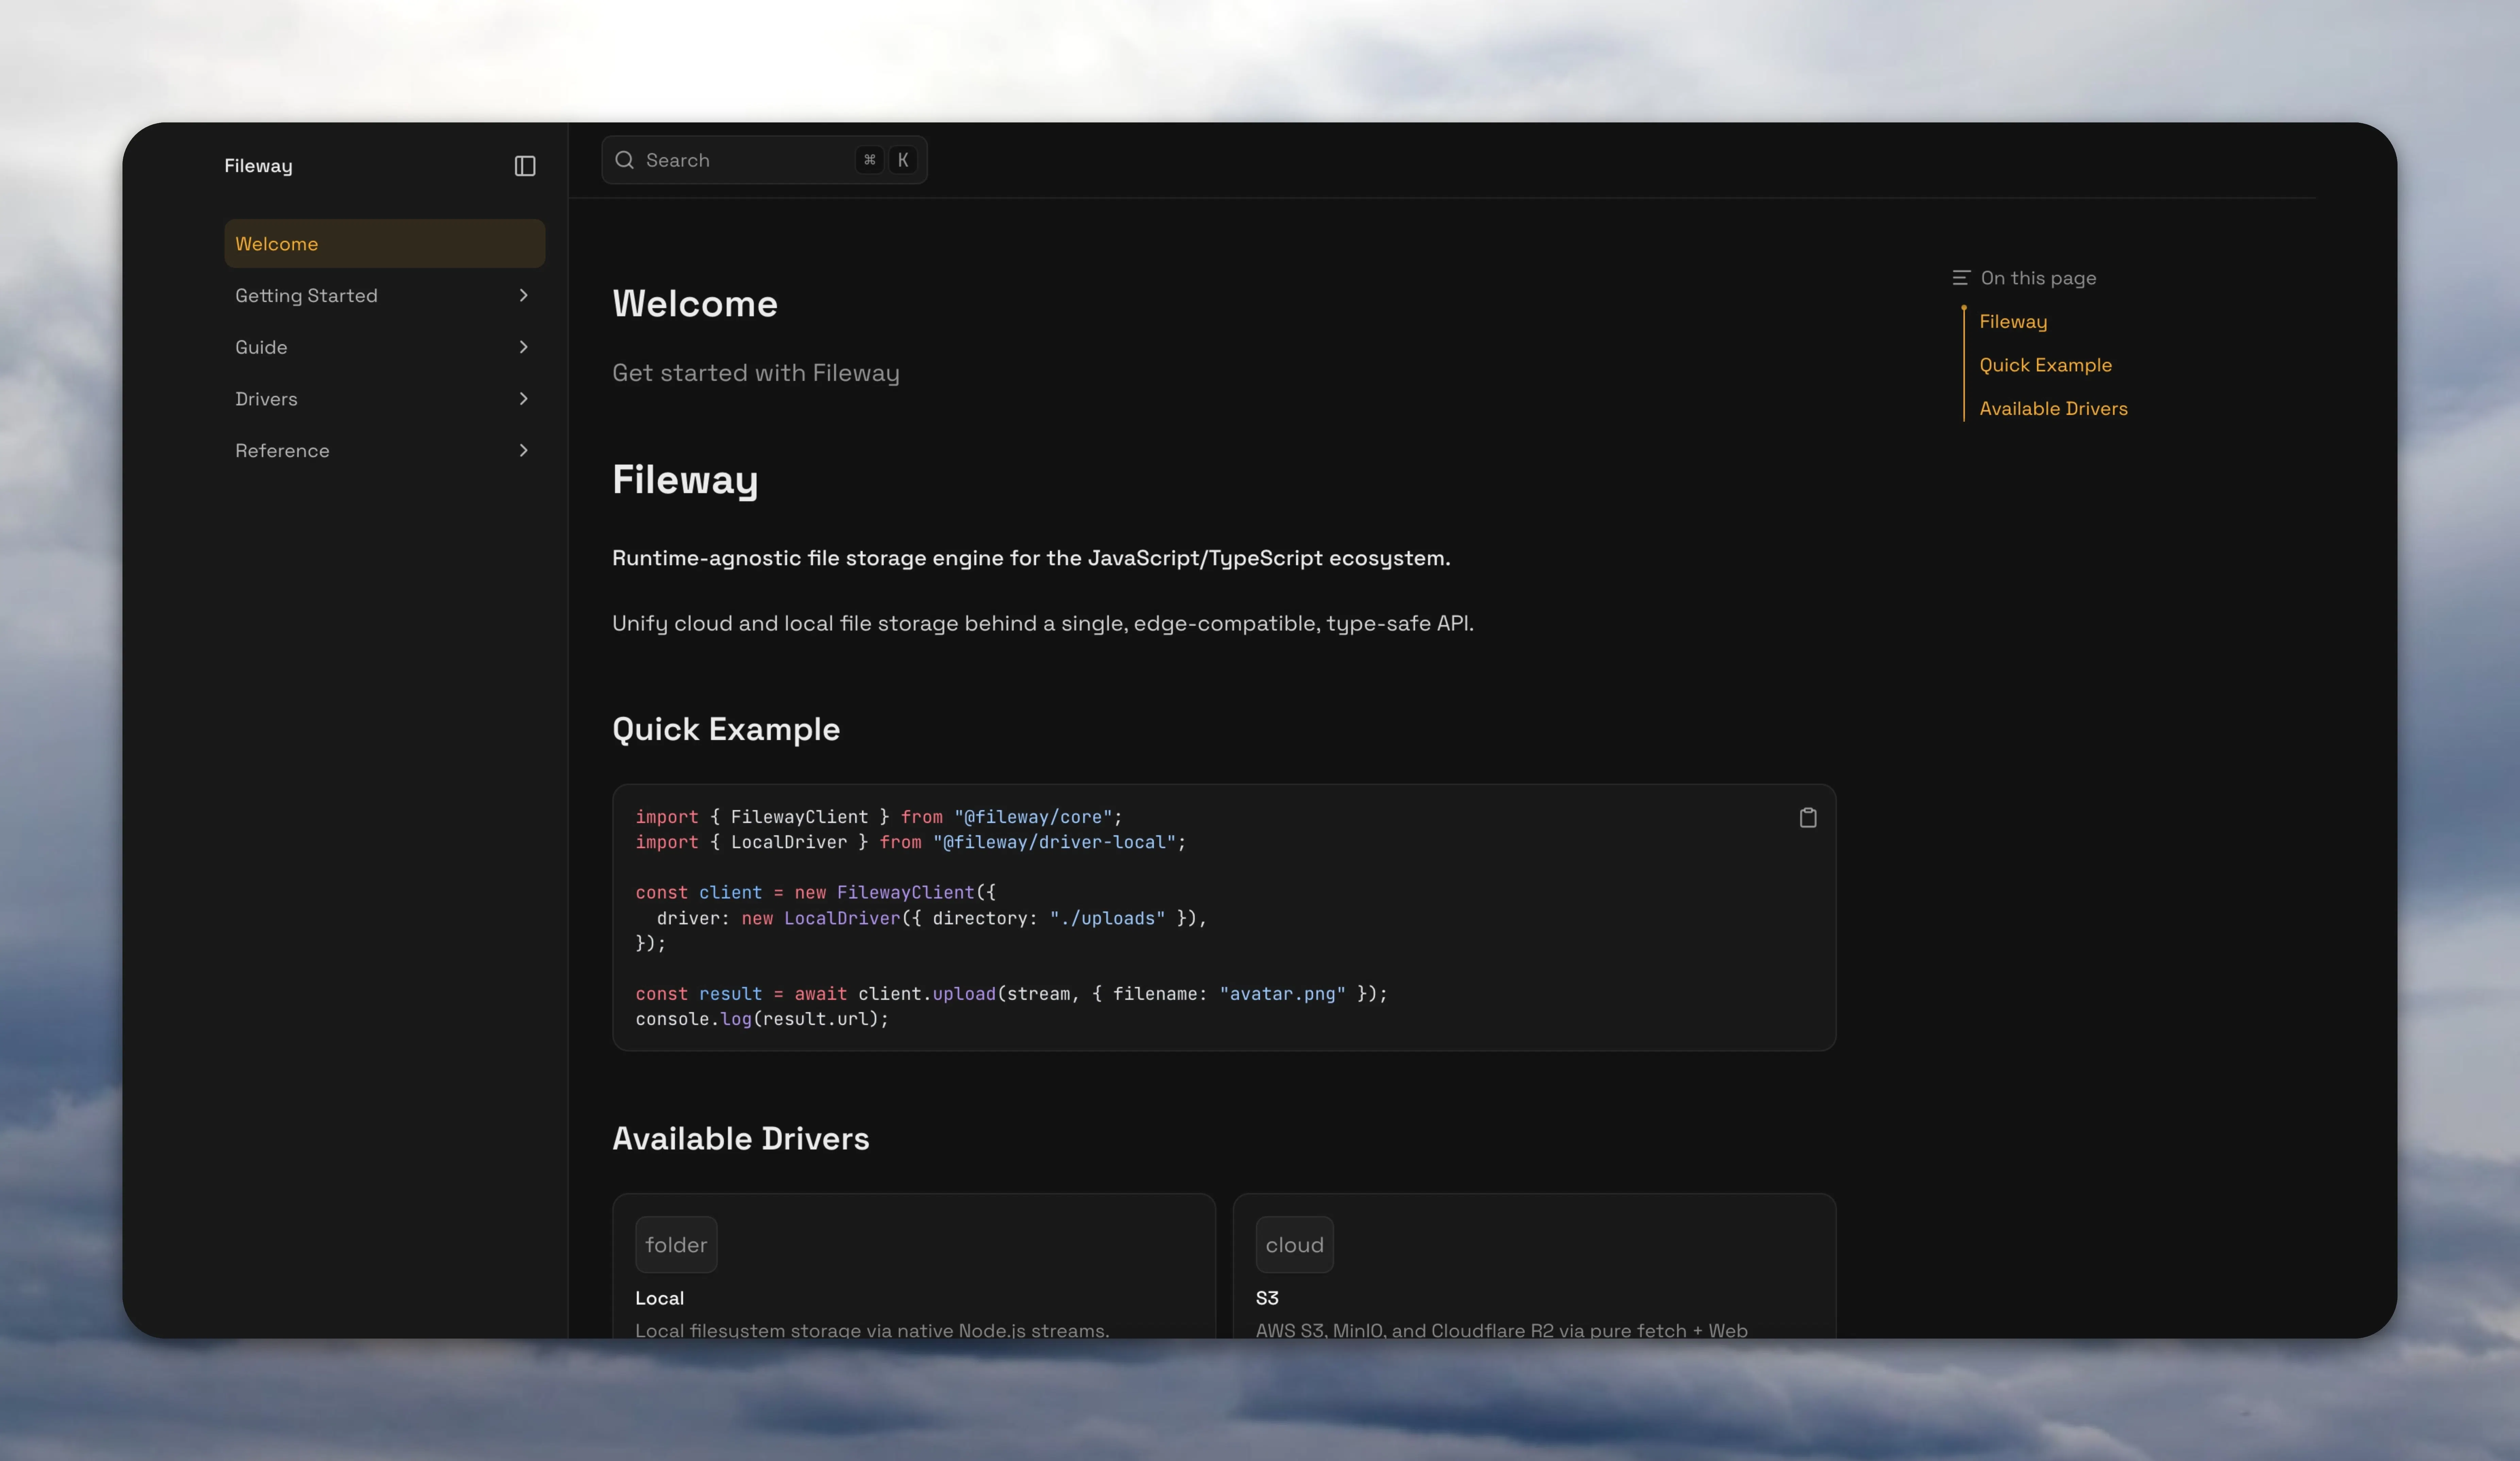This screenshot has height=1461, width=2520.
Task: Open Guide sidebar item
Action: tap(385, 347)
